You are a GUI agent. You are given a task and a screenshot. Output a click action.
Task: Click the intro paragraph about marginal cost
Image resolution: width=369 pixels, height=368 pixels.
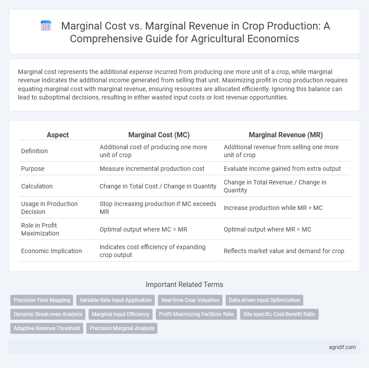[x=183, y=85]
